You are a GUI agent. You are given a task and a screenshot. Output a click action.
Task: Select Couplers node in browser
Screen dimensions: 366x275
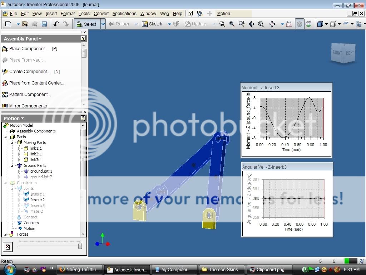(x=31, y=223)
